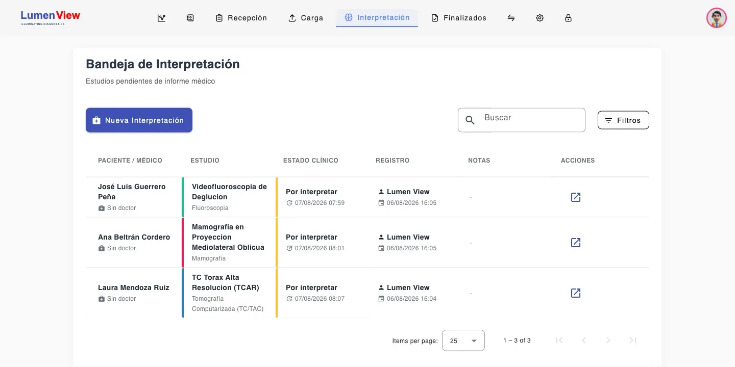
Task: Expand the items per page dropdown
Action: point(463,340)
